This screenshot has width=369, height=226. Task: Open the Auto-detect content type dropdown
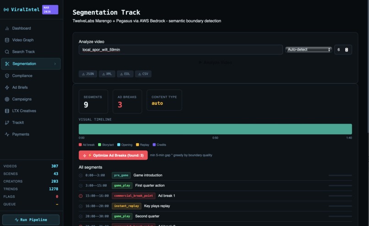(x=309, y=49)
